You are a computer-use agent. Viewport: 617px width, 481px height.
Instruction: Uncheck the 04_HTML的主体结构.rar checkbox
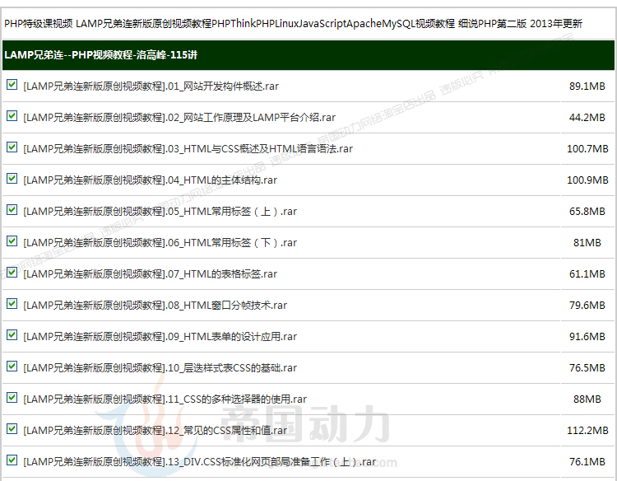[12, 179]
